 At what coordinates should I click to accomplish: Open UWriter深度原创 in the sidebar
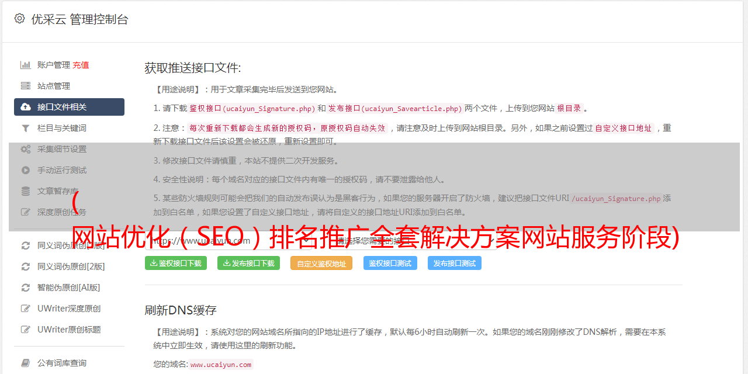tap(69, 309)
